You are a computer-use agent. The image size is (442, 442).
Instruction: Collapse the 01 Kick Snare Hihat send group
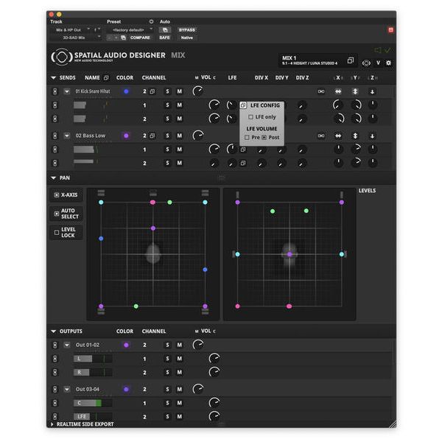[67, 91]
